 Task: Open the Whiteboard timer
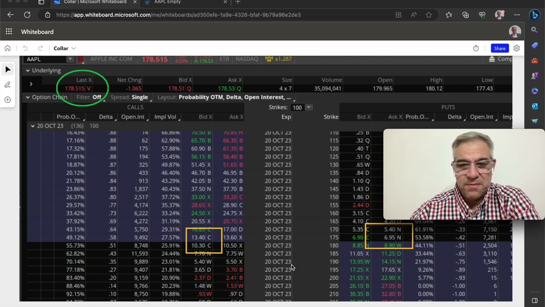coord(476,48)
